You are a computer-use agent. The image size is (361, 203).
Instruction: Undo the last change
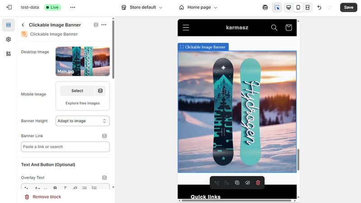click(319, 7)
